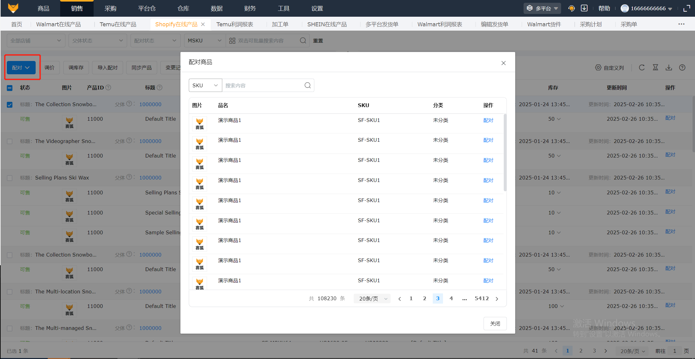Click the hourglass task history icon

coord(655,67)
